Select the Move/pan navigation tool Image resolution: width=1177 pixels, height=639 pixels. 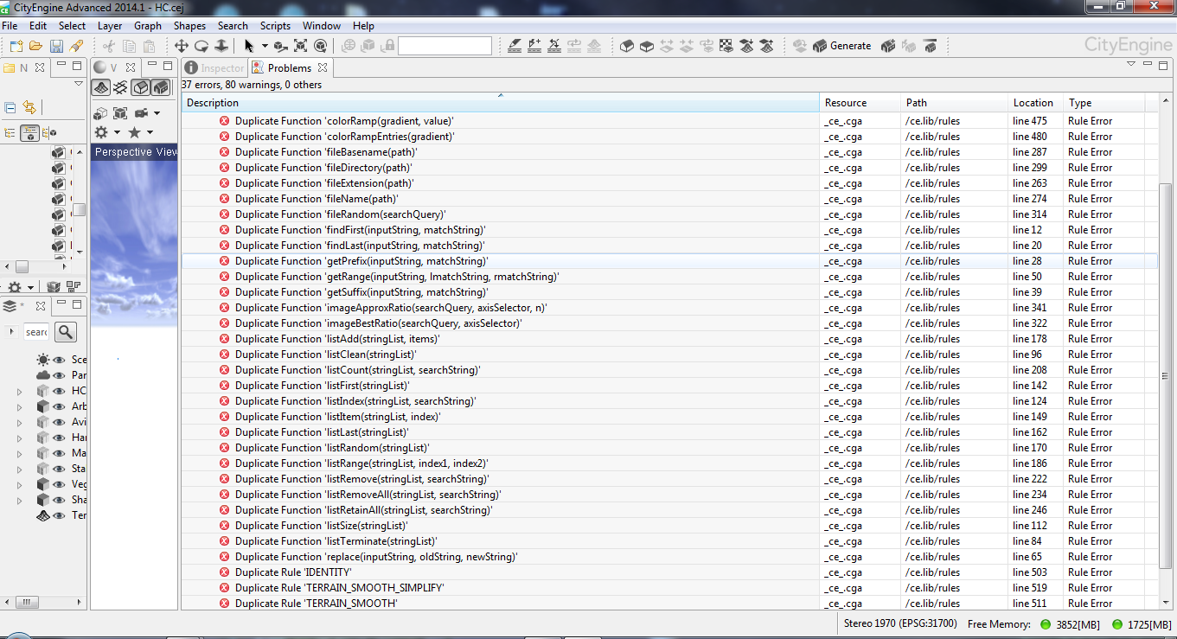181,46
